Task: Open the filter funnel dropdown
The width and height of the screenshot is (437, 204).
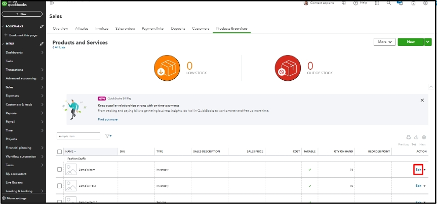Action: pos(108,136)
